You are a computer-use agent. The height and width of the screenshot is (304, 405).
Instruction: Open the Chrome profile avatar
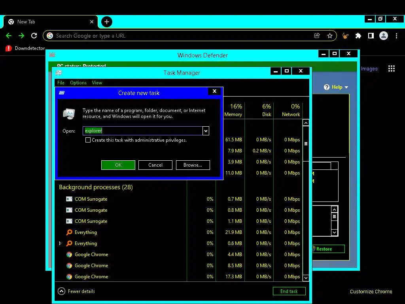384,36
